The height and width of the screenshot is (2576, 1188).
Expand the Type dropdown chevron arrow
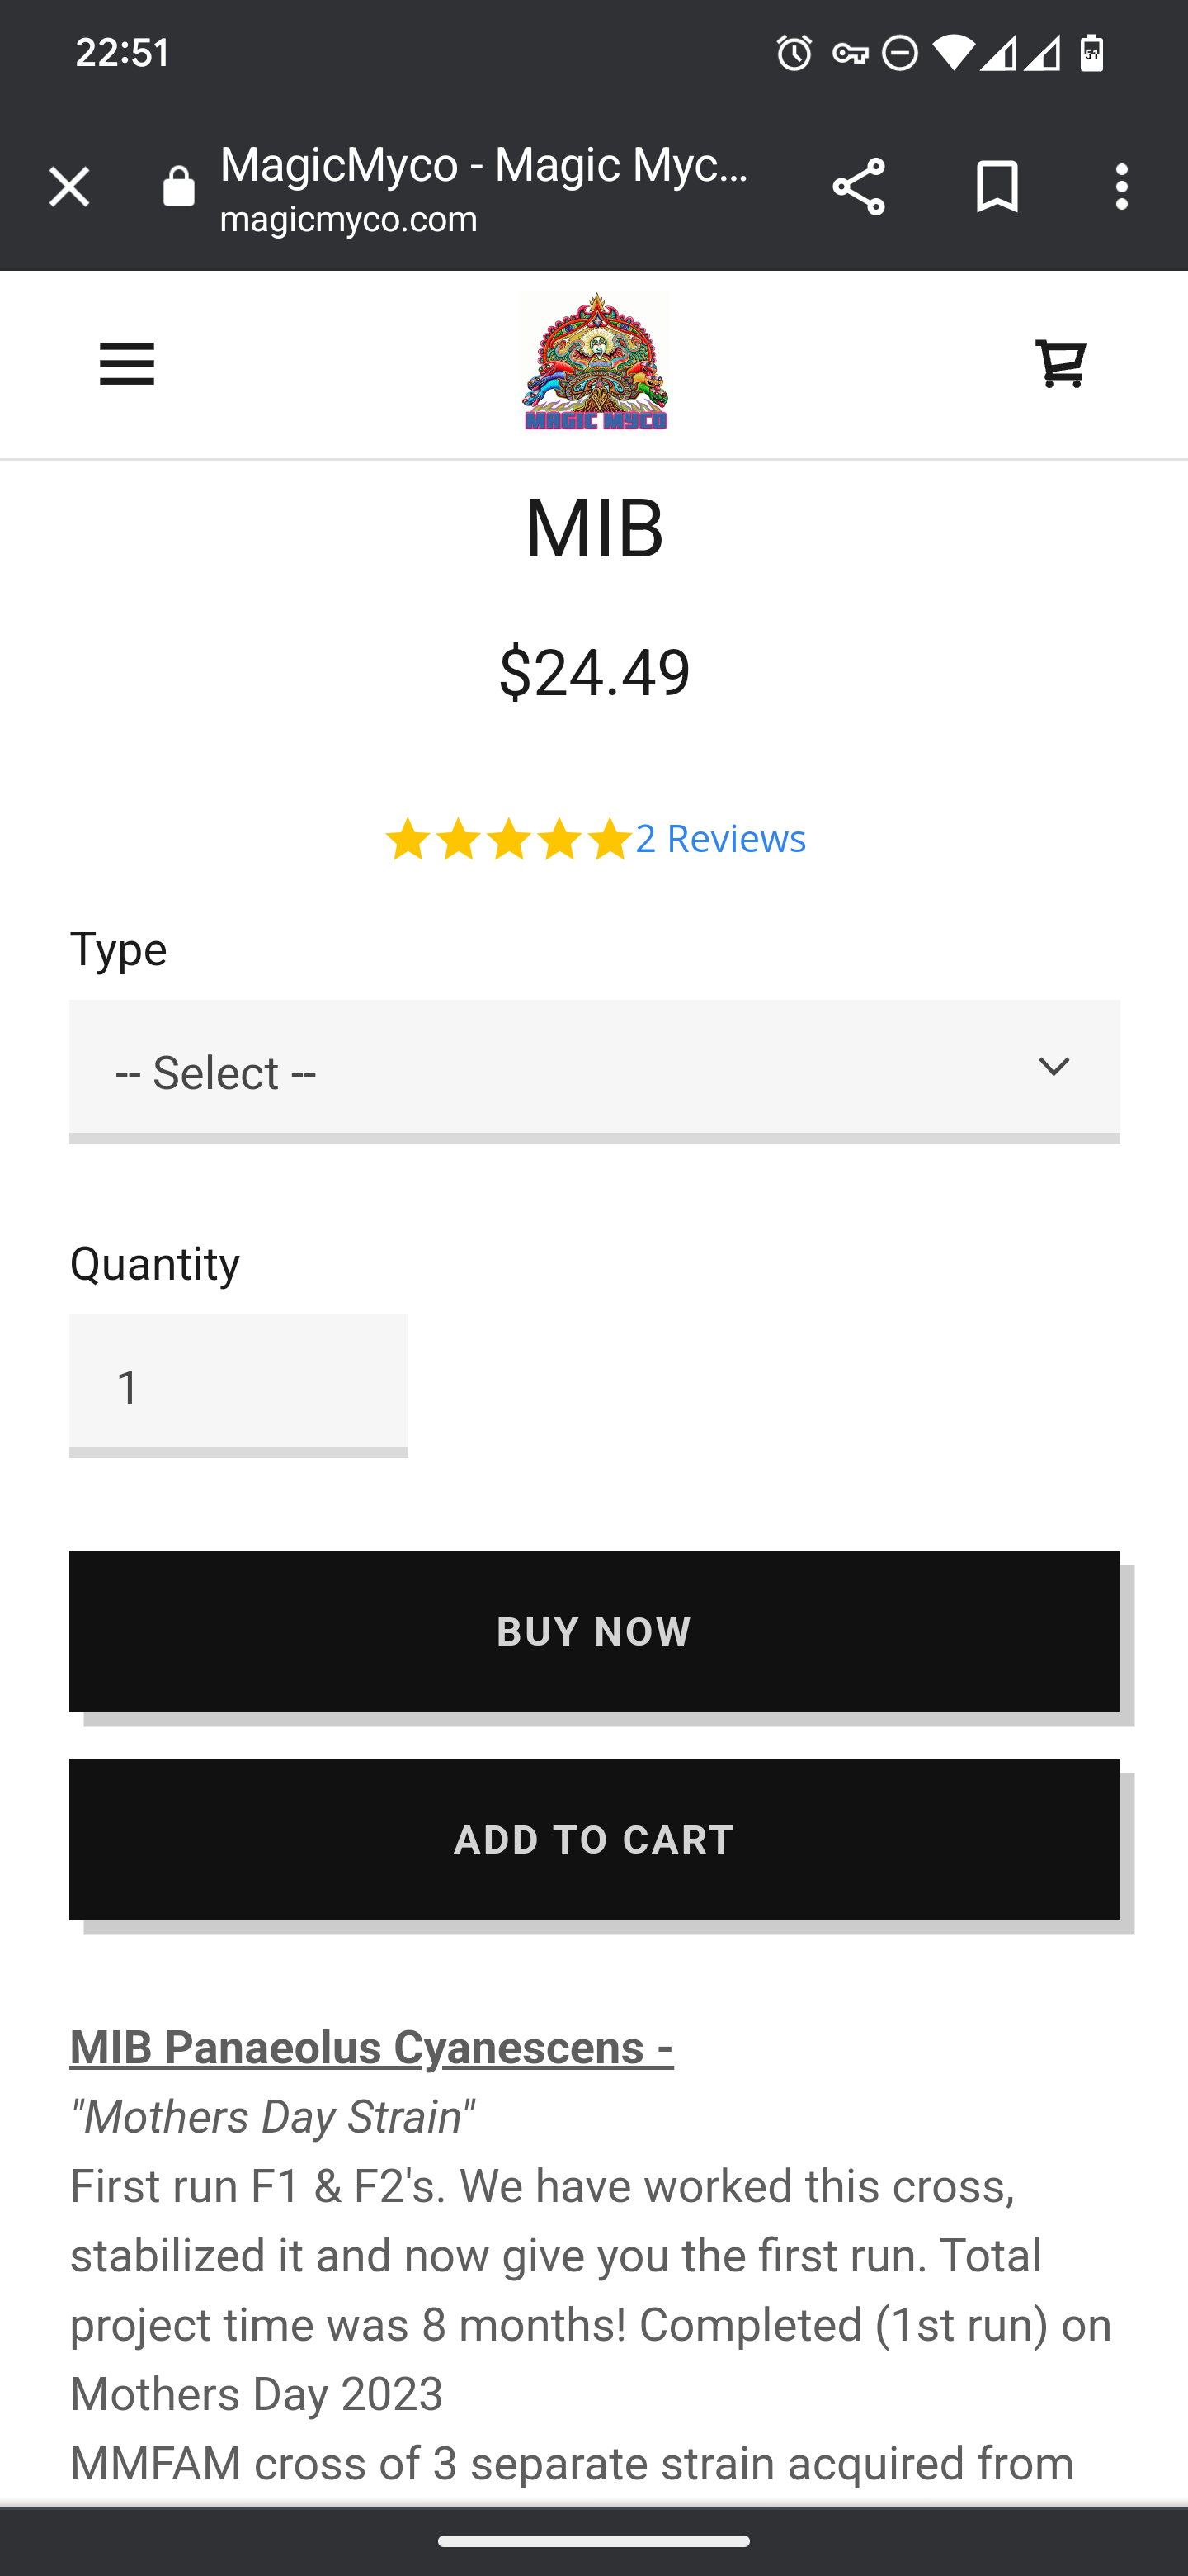click(1054, 1067)
